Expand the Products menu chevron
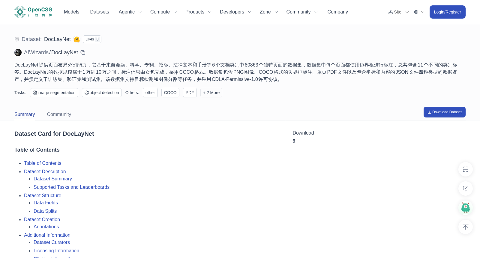This screenshot has width=480, height=258. (x=210, y=12)
